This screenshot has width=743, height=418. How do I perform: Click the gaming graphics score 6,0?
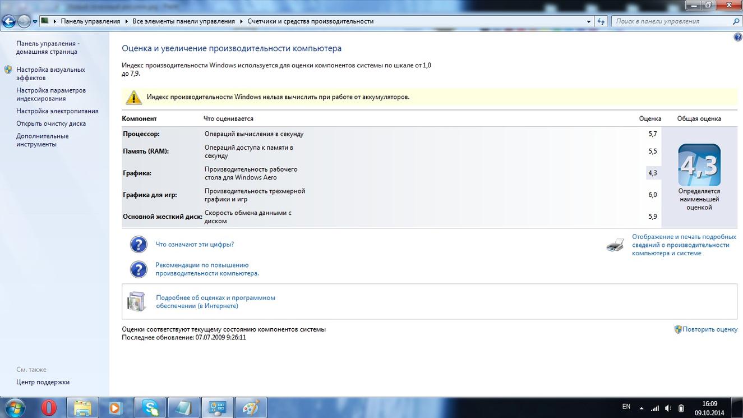click(652, 195)
